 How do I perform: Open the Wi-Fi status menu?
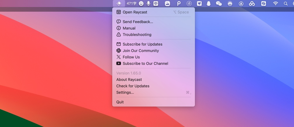tap(275, 4)
